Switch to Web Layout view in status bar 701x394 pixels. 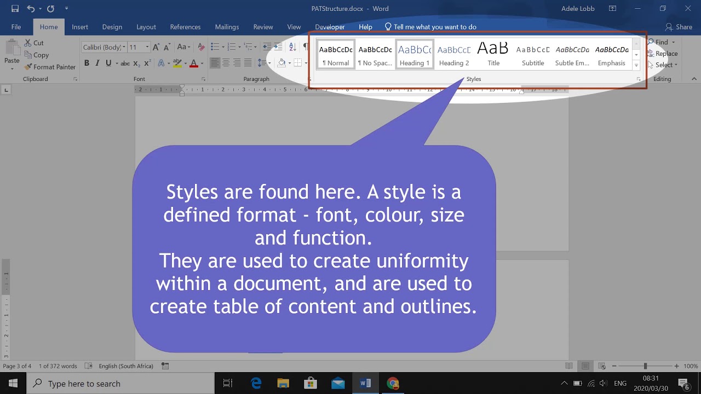coord(602,366)
